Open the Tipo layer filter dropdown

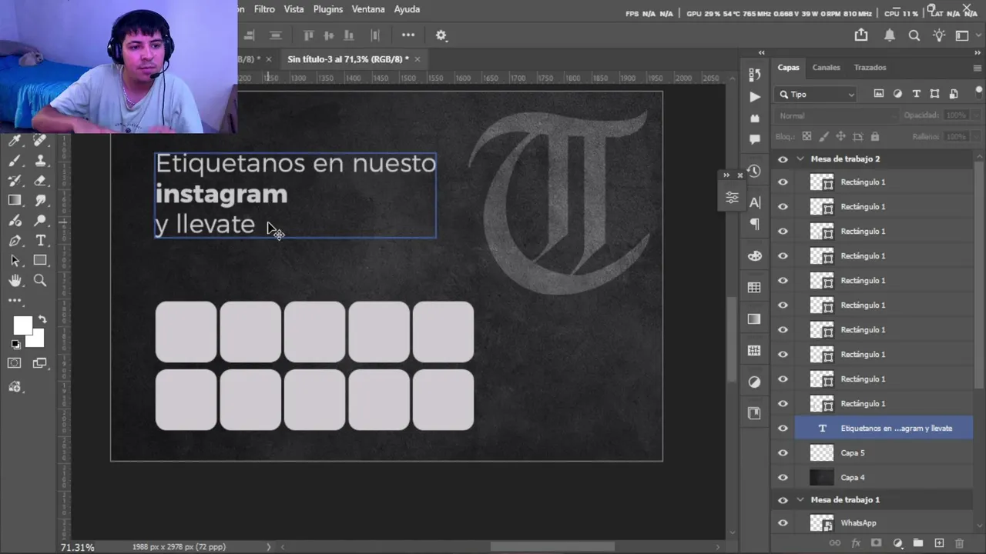point(817,94)
